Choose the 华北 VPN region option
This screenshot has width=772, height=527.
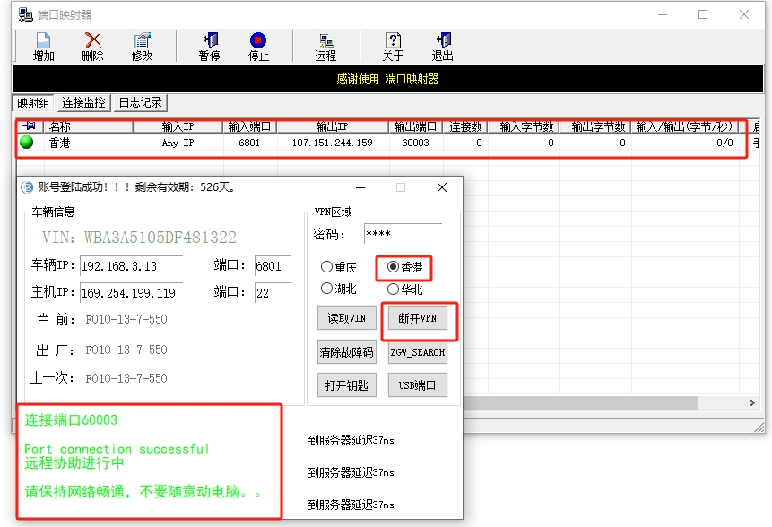(393, 289)
